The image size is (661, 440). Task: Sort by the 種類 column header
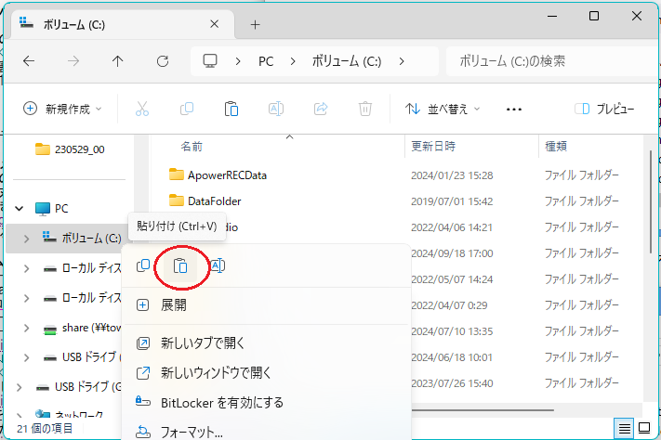tap(556, 147)
